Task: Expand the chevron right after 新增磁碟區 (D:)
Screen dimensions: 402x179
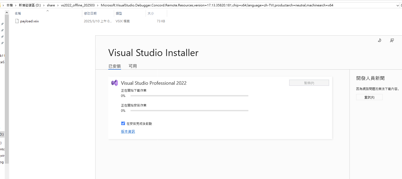Action: coord(44,5)
